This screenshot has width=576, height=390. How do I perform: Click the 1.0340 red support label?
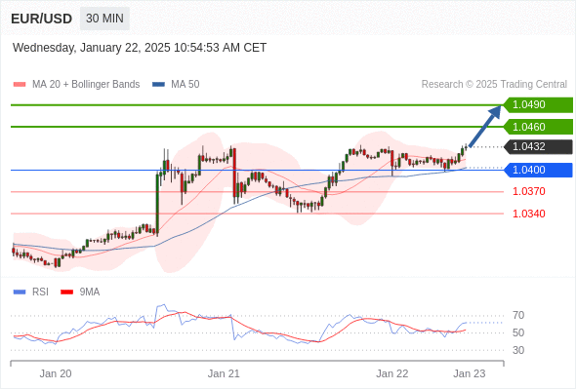click(528, 214)
